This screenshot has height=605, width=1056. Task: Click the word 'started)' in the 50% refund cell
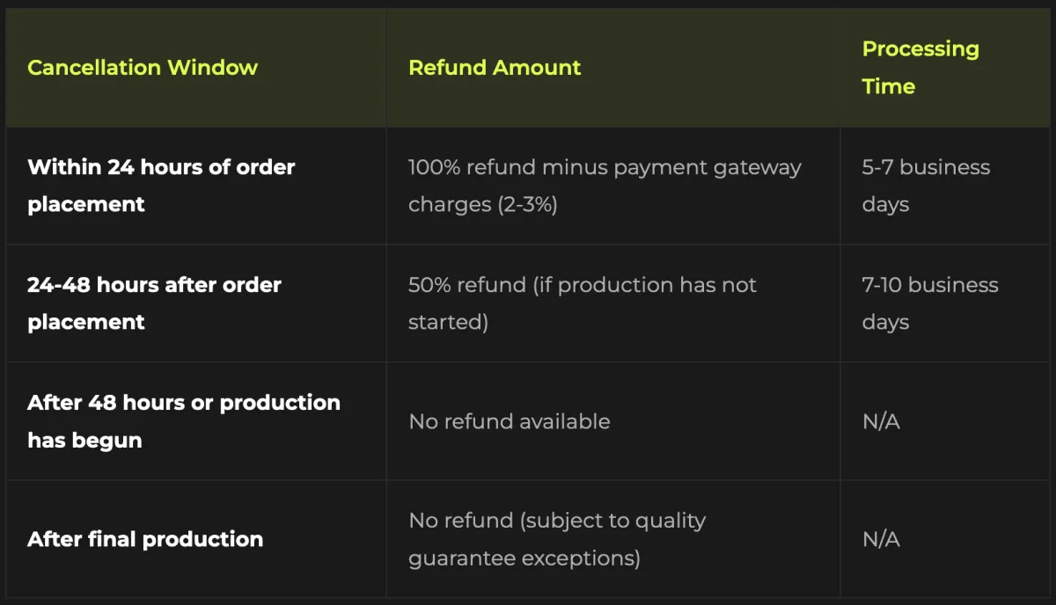(448, 322)
